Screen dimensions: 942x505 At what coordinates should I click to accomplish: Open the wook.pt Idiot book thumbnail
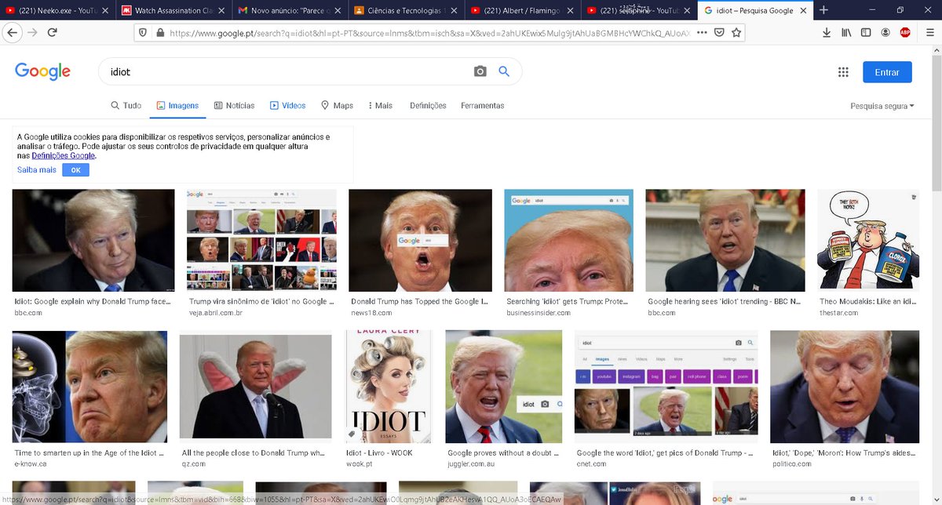click(x=389, y=387)
